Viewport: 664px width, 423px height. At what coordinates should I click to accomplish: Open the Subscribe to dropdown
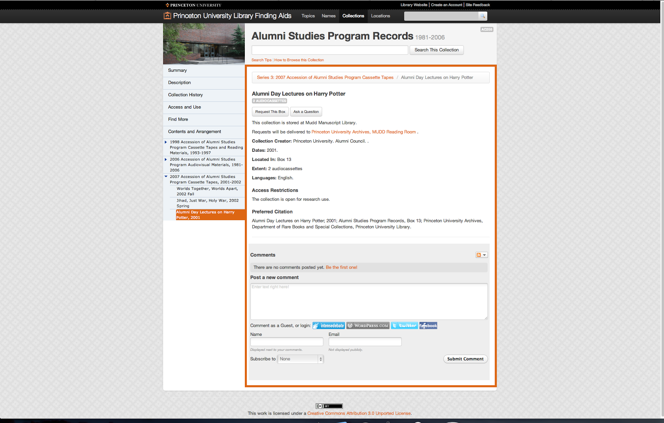coord(300,359)
